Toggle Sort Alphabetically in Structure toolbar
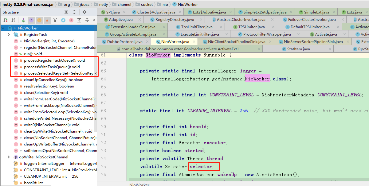Screen dimensions: 369x186 (x=13, y=20)
